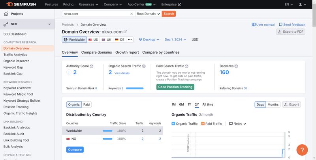Toggle the Organic Traffic checkbox
The height and width of the screenshot is (160, 316).
tap(173, 124)
